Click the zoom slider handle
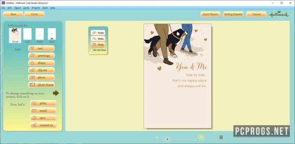This screenshot has height=144, width=295. coord(167,139)
